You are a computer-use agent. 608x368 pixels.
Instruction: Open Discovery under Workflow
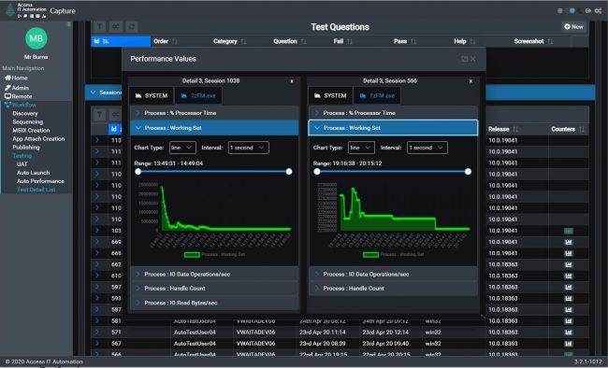[x=25, y=114]
